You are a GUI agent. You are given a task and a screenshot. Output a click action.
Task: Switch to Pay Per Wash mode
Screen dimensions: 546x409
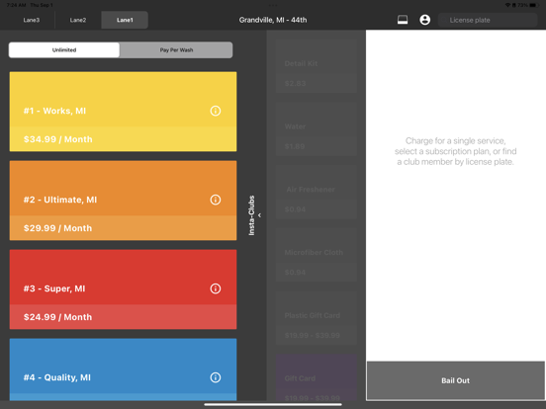click(x=176, y=50)
